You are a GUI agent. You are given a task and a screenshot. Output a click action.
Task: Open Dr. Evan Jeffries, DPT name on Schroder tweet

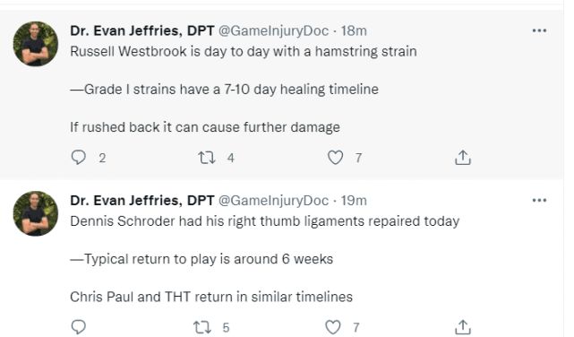pyautogui.click(x=142, y=201)
